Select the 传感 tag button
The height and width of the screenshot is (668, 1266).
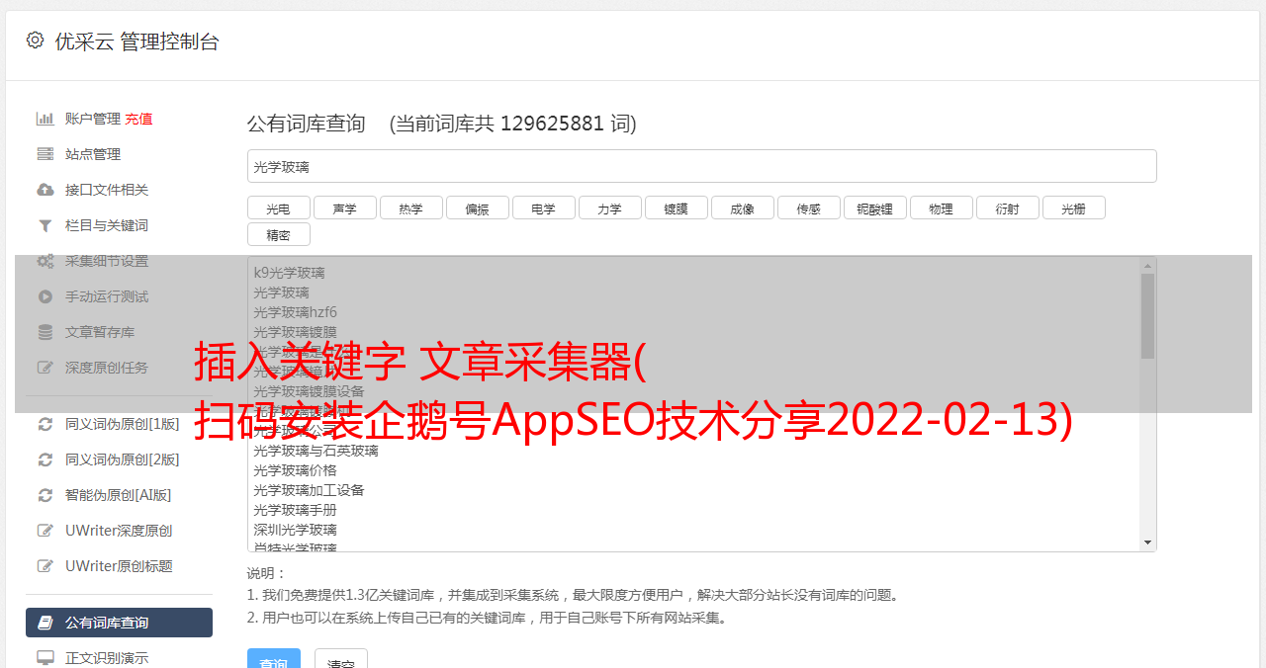point(808,208)
